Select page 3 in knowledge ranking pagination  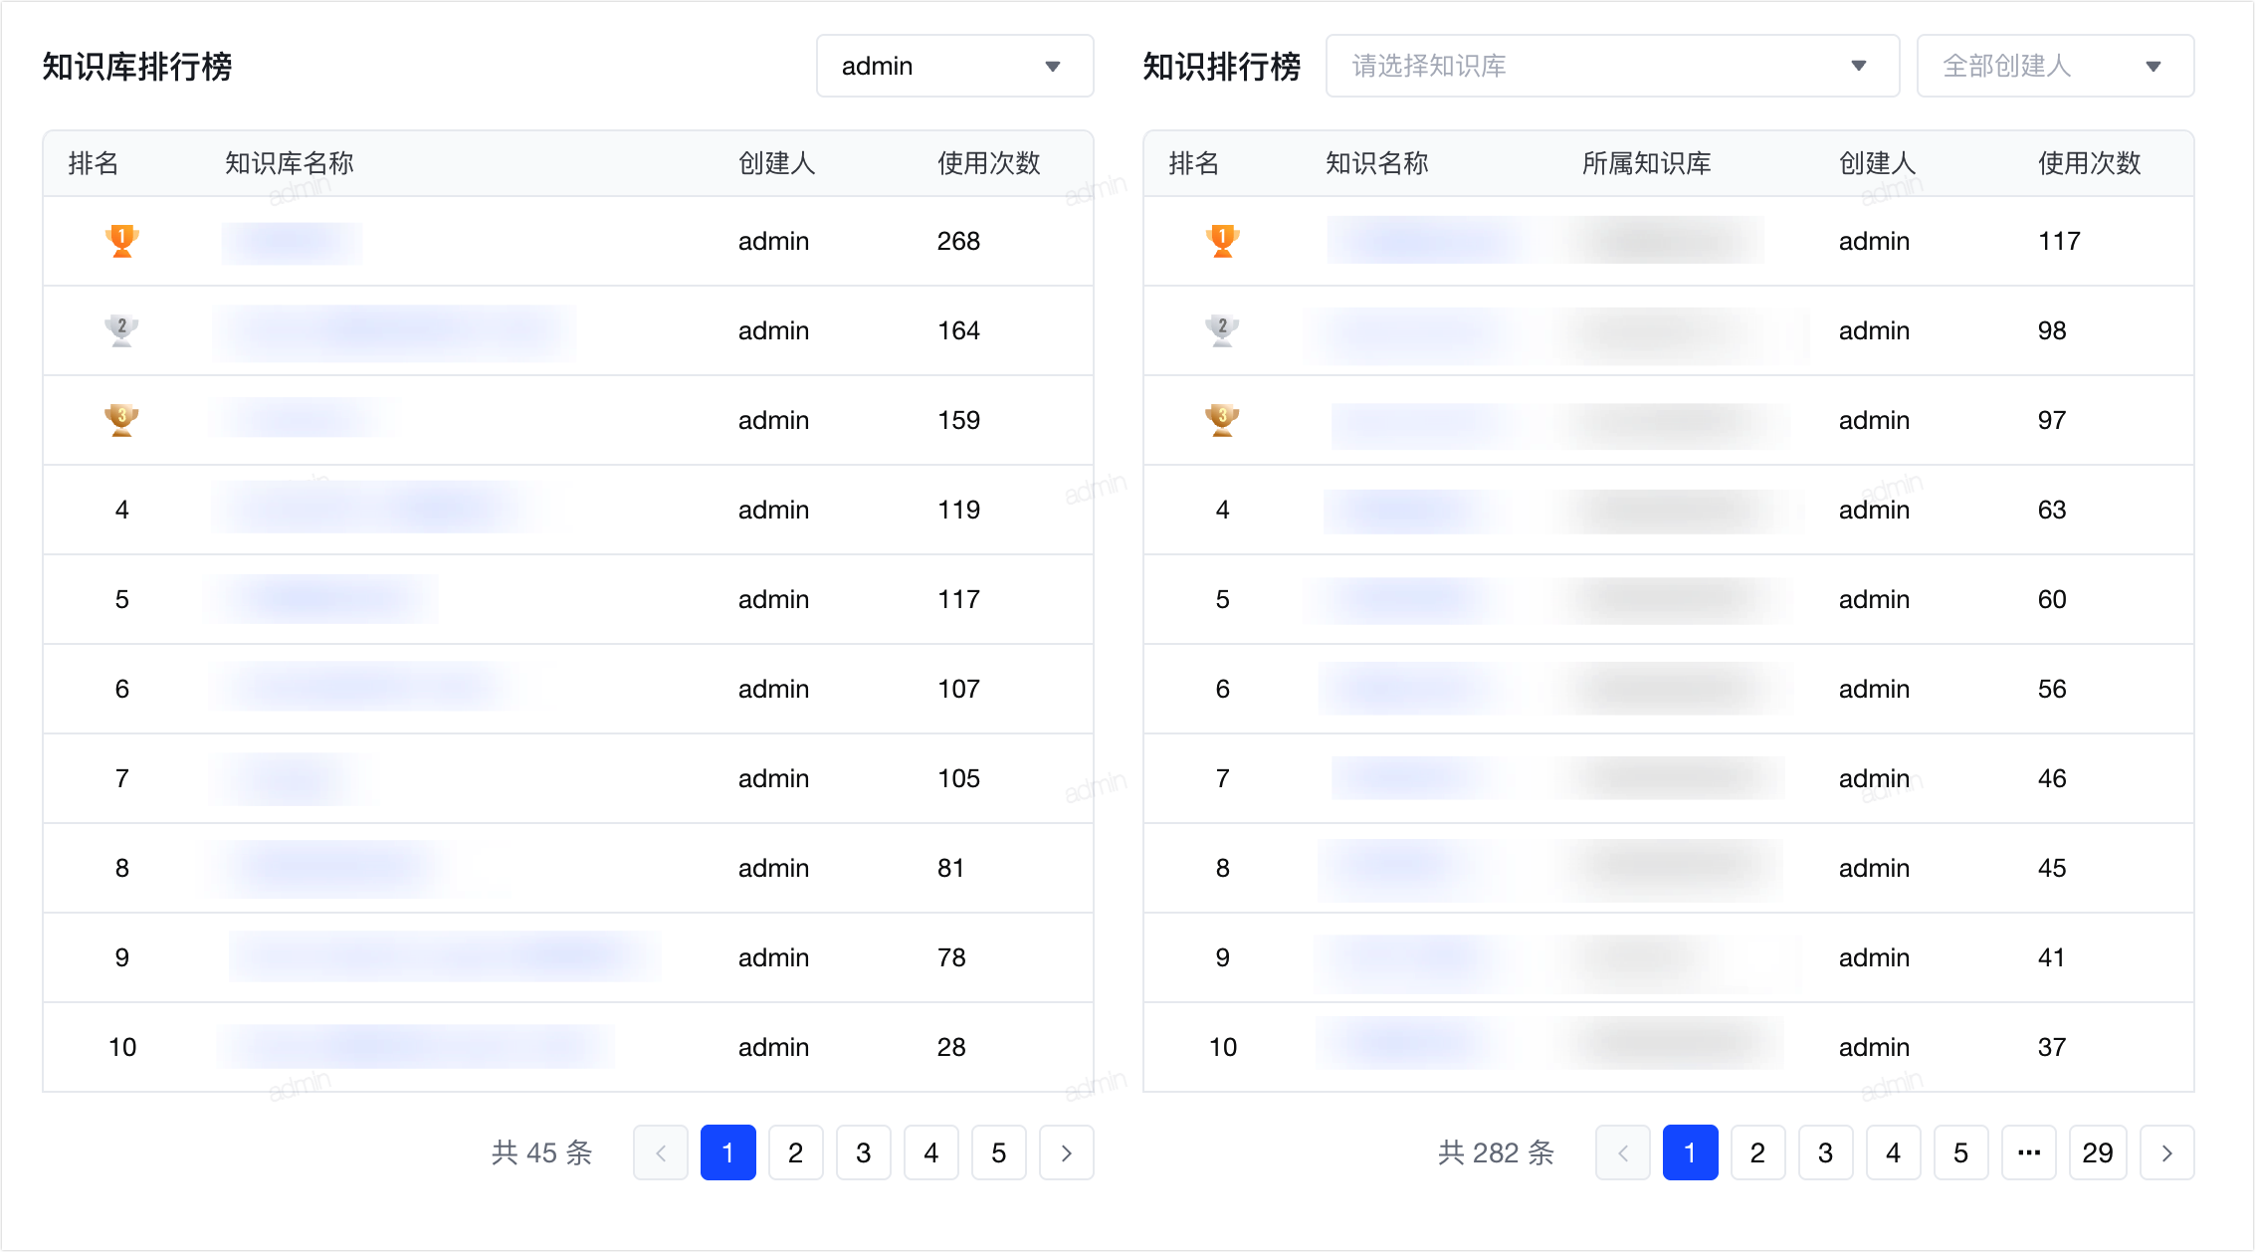(x=1825, y=1152)
